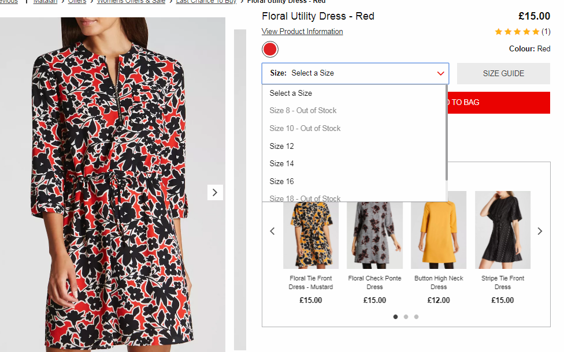Choose Size 8 - Out of Stock option
Image resolution: width=564 pixels, height=352 pixels.
coord(354,111)
